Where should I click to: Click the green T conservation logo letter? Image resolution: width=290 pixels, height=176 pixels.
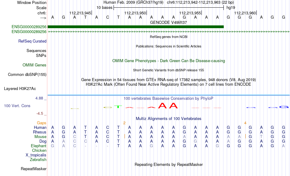(118, 107)
